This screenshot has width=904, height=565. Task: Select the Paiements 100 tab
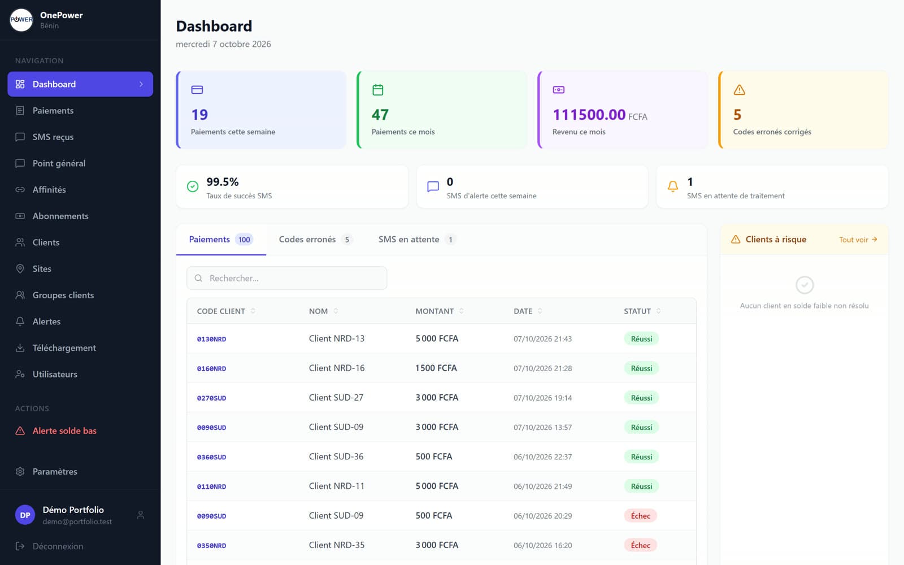pos(221,240)
